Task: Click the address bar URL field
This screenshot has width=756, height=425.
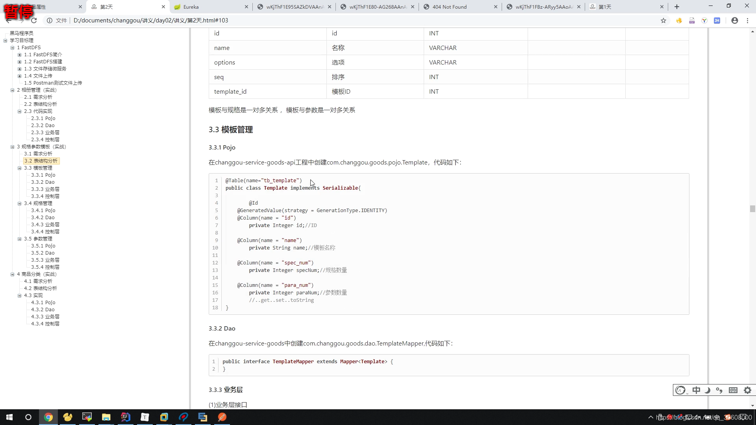Action: tap(354, 20)
